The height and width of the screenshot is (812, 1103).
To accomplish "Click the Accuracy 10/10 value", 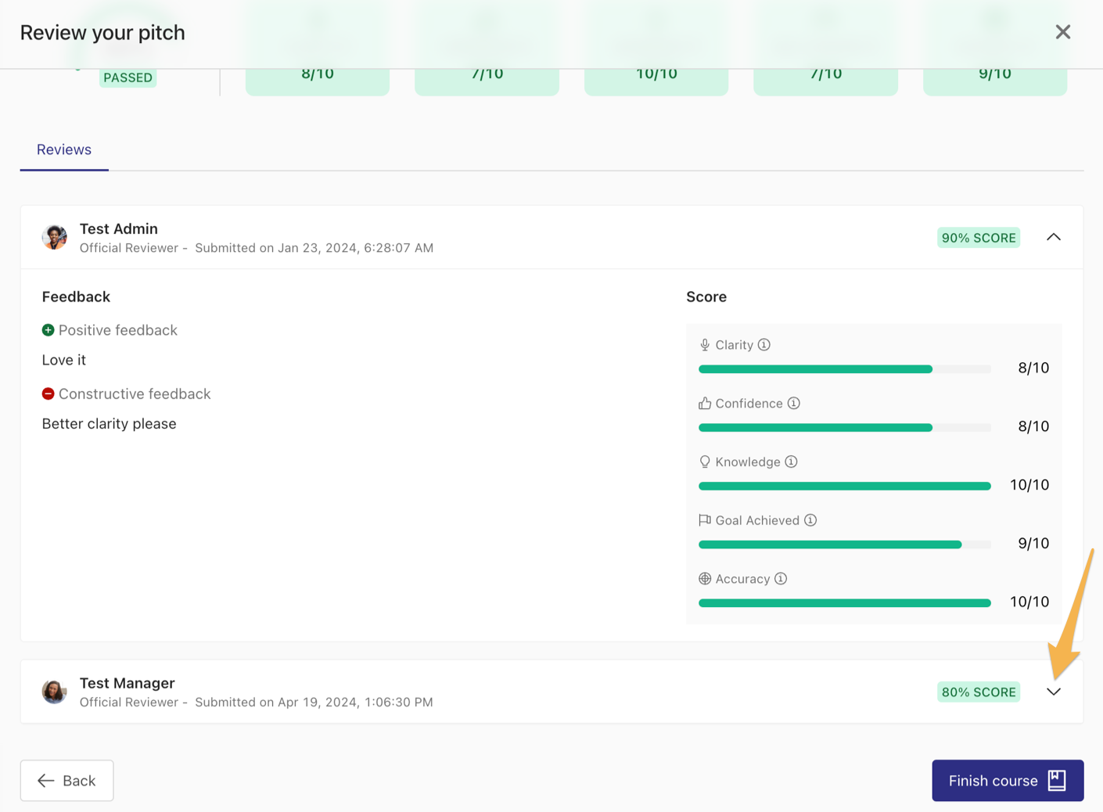I will 1029,602.
